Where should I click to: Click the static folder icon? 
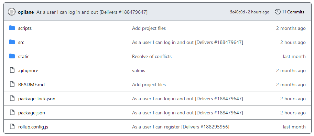coord(12,56)
